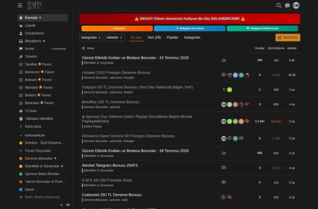This screenshot has height=209, width=318.
Task: Select the En son tab
Action: [136, 37]
